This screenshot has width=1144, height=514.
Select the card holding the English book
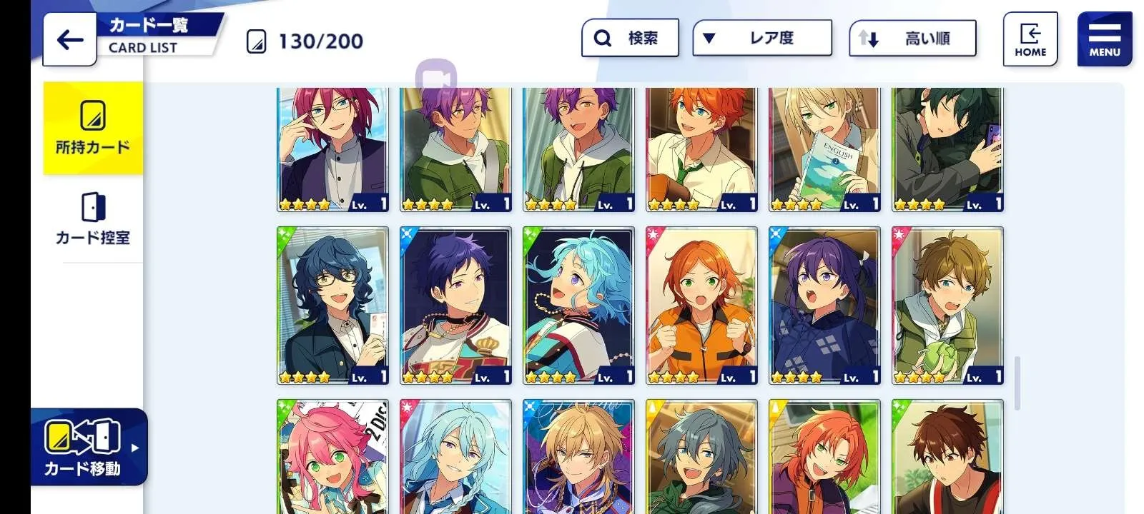click(824, 150)
